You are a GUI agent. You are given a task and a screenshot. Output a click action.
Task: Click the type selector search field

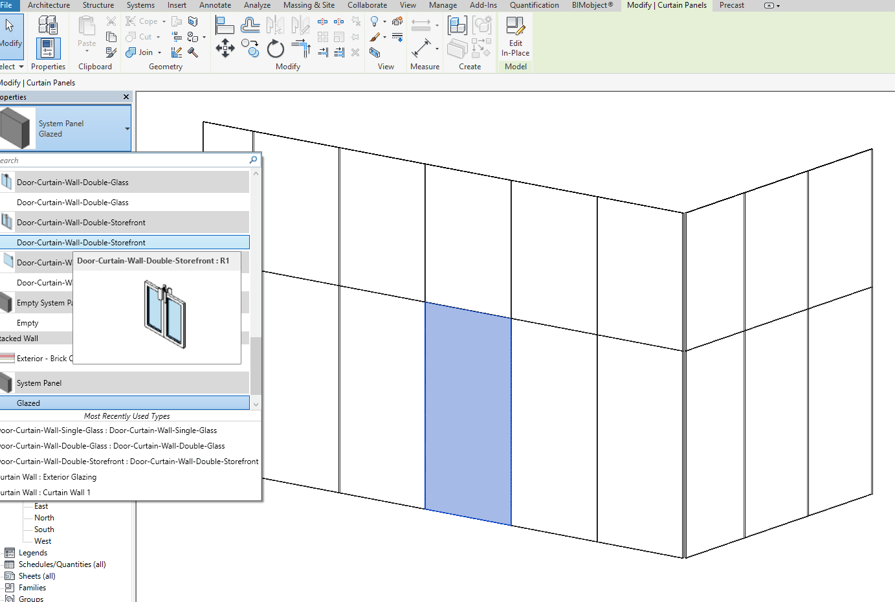click(x=123, y=161)
